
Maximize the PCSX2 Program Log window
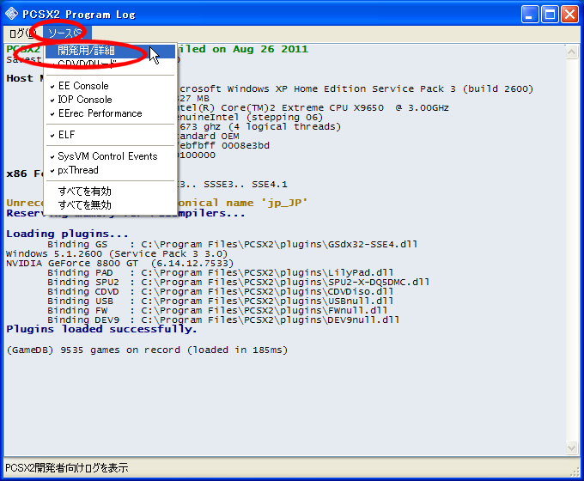coord(550,14)
